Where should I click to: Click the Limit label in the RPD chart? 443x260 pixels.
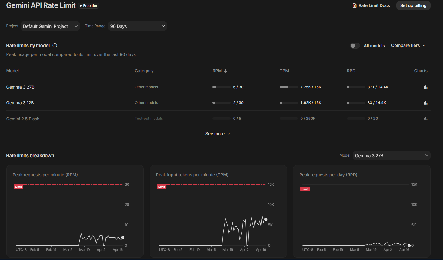pyautogui.click(x=305, y=189)
